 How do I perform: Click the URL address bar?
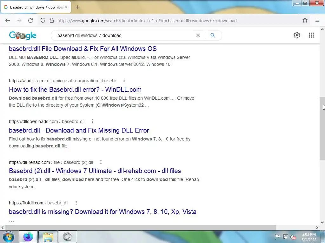147,21
